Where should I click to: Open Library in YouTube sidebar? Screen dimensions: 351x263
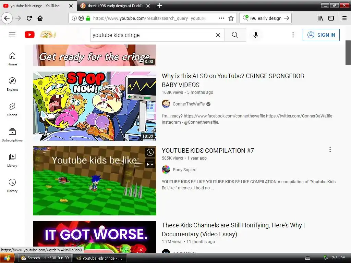pyautogui.click(x=12, y=160)
